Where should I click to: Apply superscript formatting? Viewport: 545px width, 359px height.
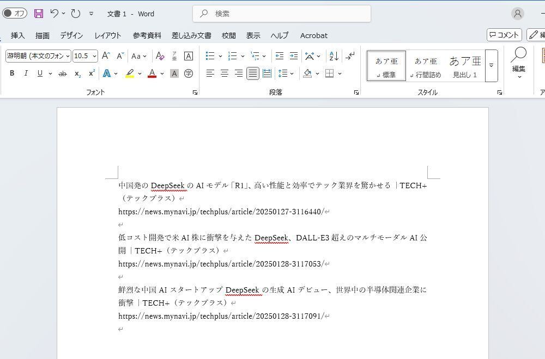[92, 73]
